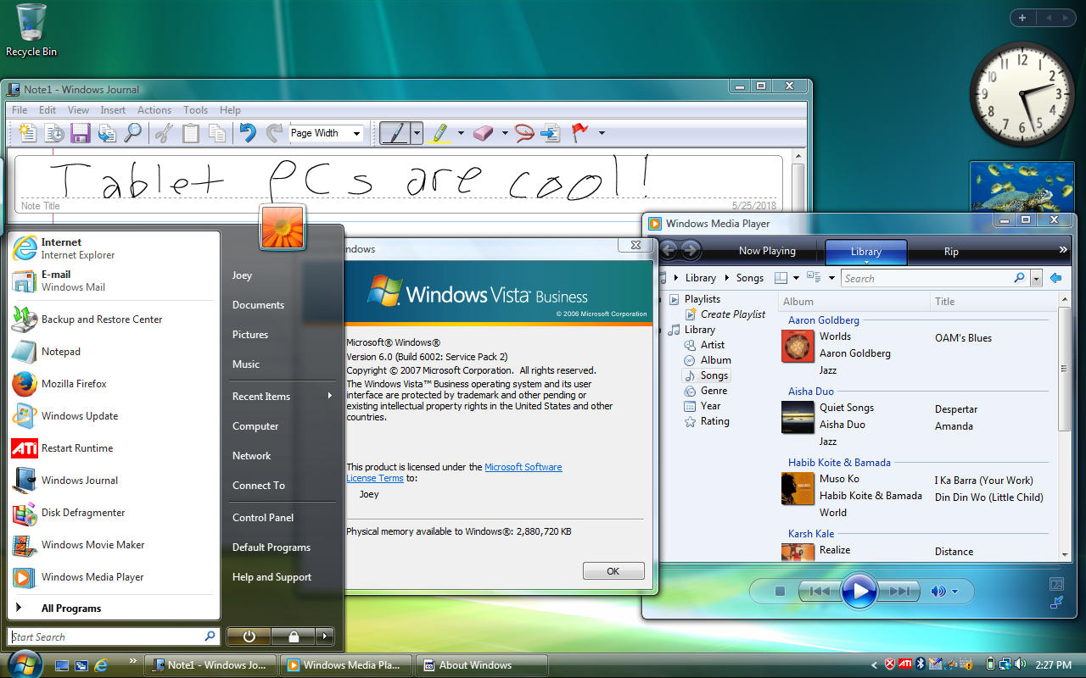Click the red Flag icon in Journal
Viewport: 1086px width, 678px height.
[x=580, y=133]
